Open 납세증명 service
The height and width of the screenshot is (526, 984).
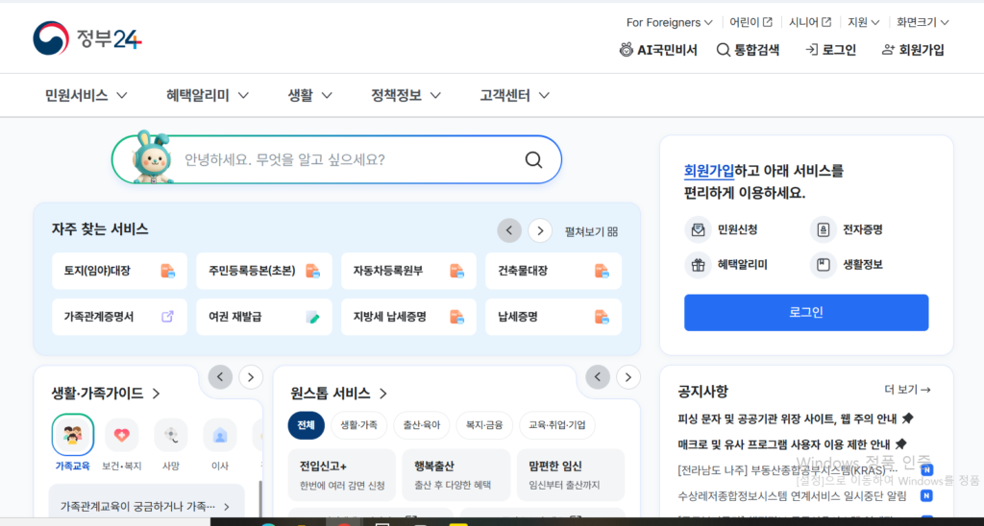tap(553, 317)
